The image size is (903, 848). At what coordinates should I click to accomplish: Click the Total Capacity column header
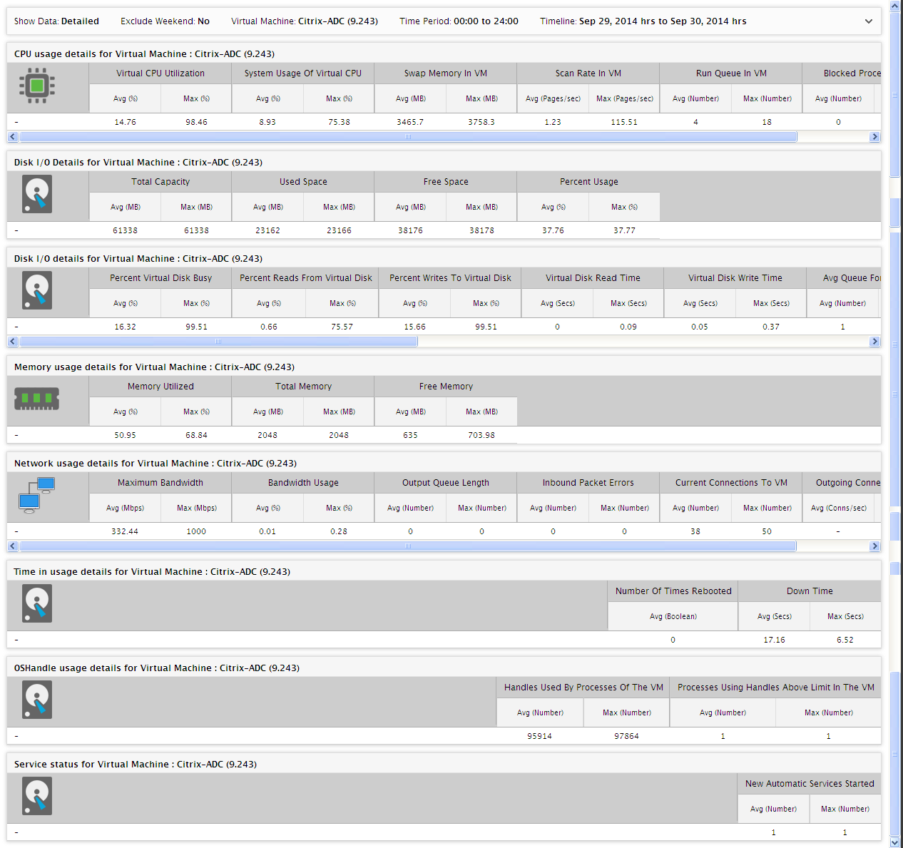(160, 182)
